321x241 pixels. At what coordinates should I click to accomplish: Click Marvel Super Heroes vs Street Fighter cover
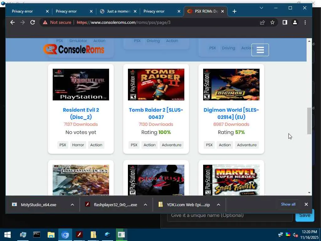pos(231,180)
